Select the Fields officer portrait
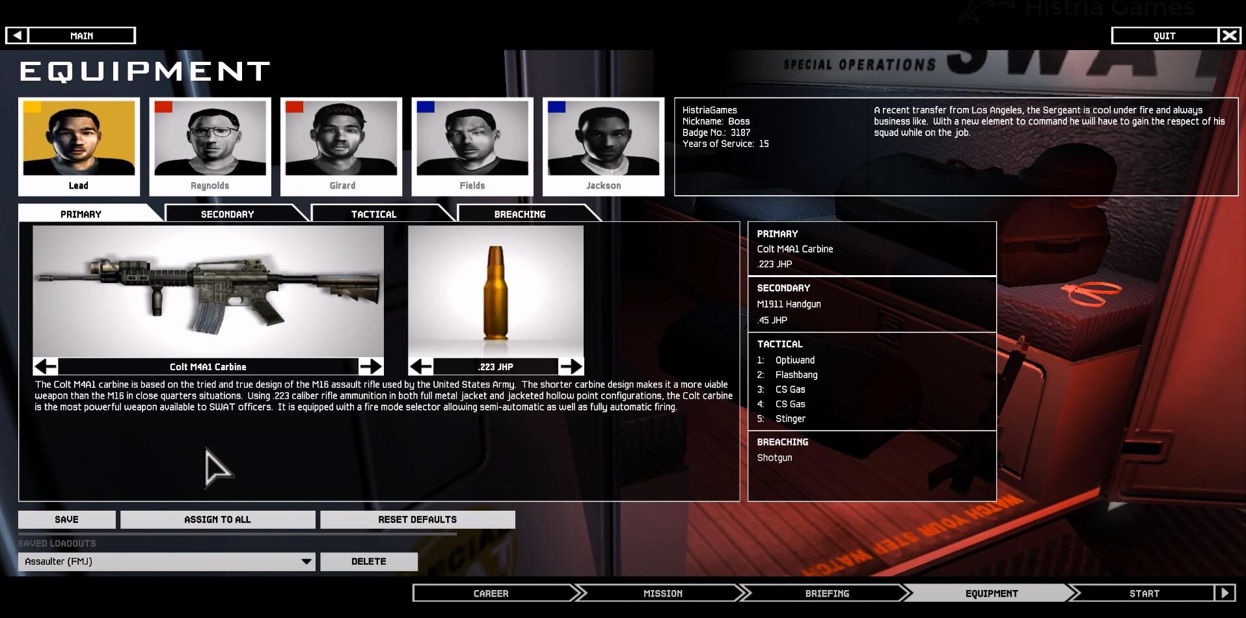 (472, 146)
